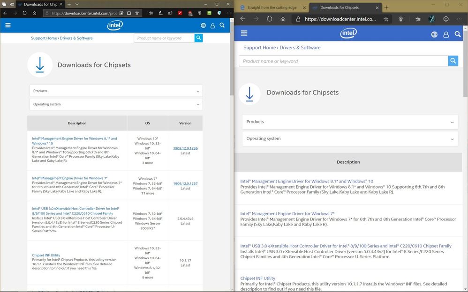Open Intel hamburger menu in right window
This screenshot has height=292, width=468.
244,33
